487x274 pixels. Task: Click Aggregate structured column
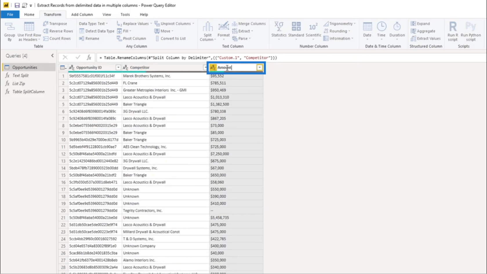click(423, 31)
